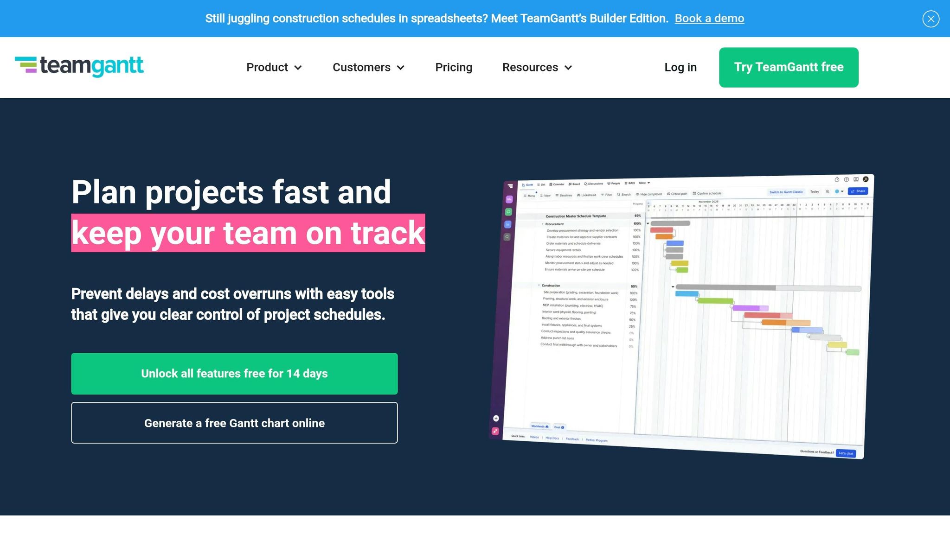Viewport: 950px width, 534px height.
Task: Expand the Product menu
Action: 274,67
